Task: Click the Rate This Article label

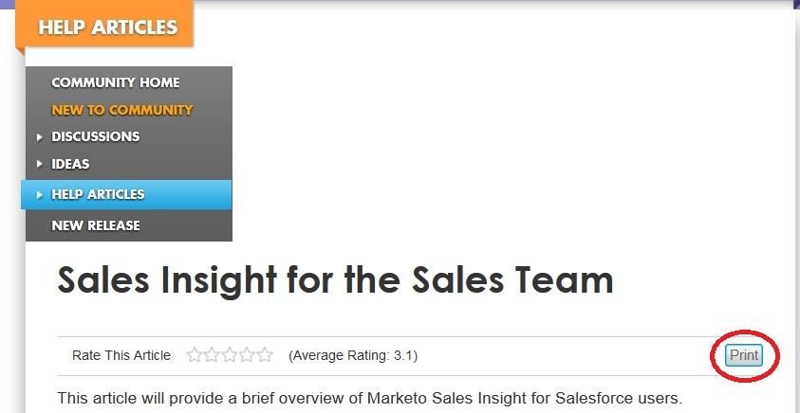Action: (x=121, y=355)
